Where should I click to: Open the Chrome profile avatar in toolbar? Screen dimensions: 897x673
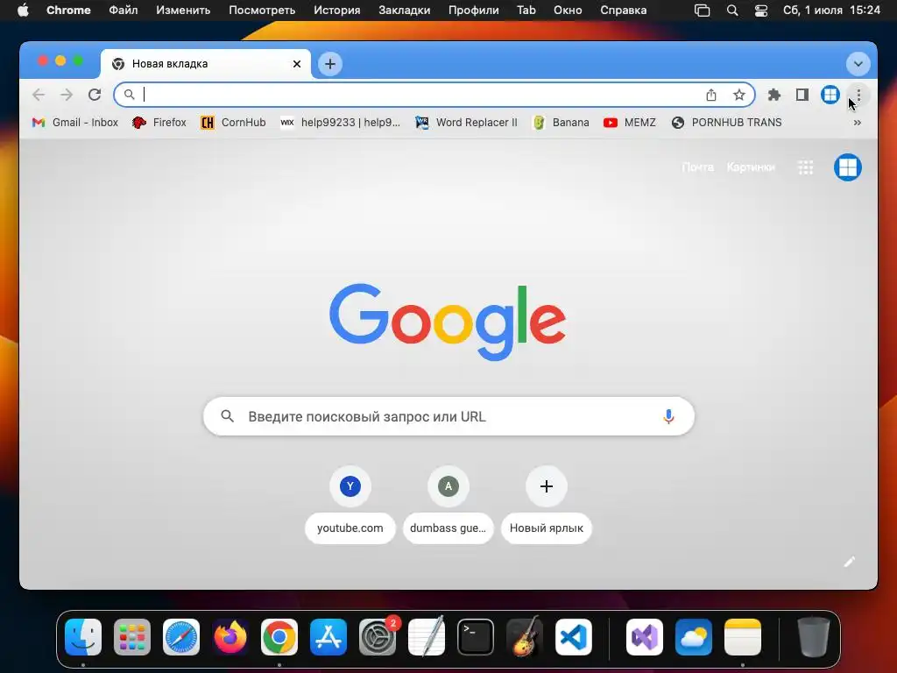[830, 95]
